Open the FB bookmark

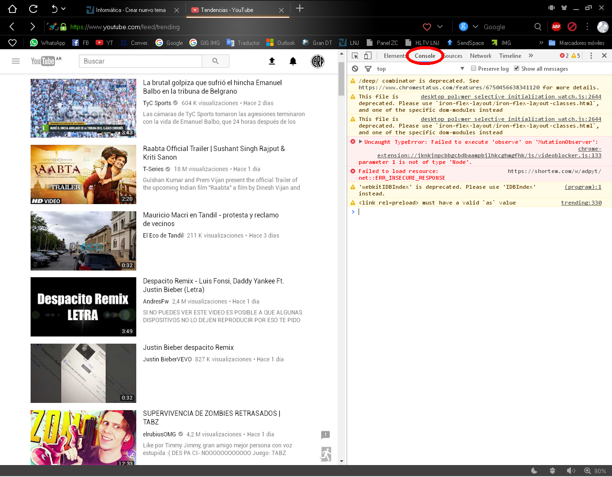click(x=80, y=43)
